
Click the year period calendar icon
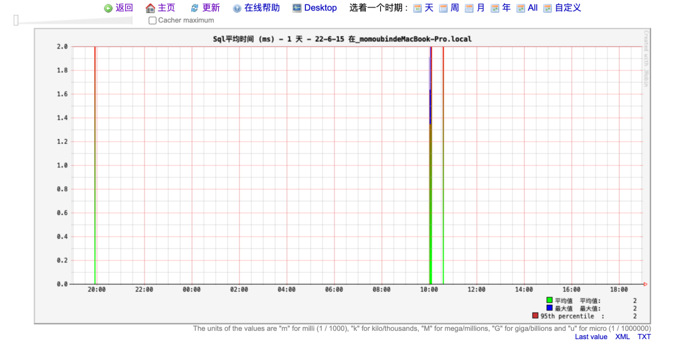pyautogui.click(x=495, y=8)
